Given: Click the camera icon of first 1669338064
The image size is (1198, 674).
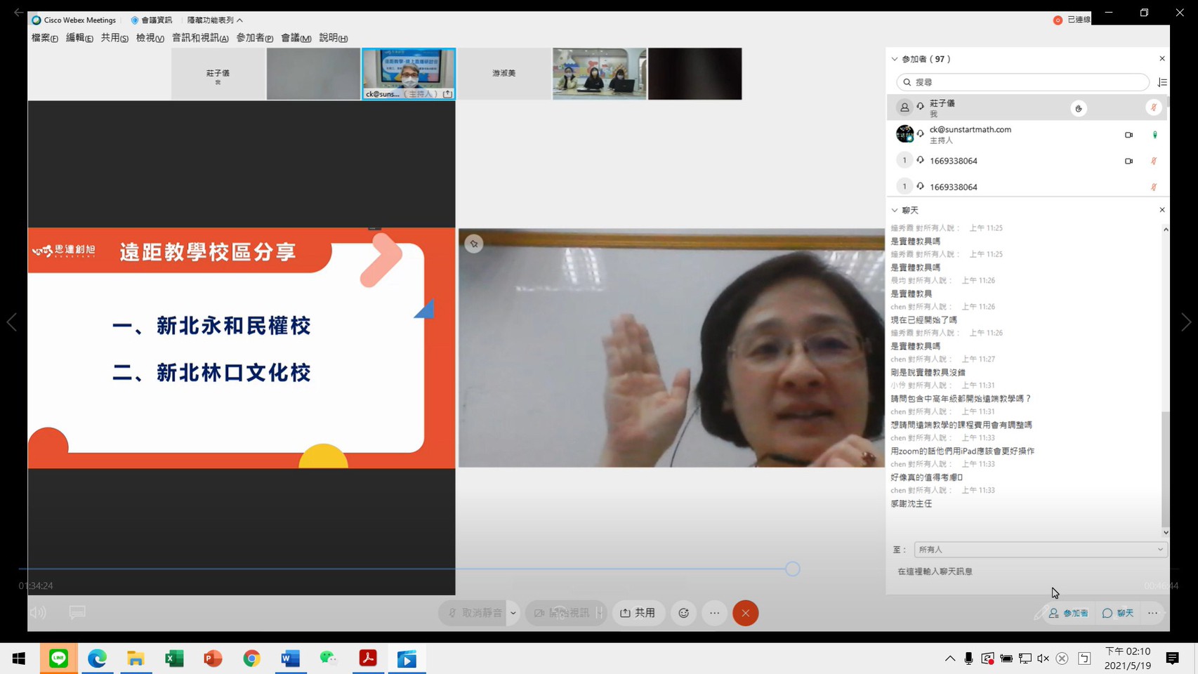Looking at the screenshot, I should tap(1128, 161).
